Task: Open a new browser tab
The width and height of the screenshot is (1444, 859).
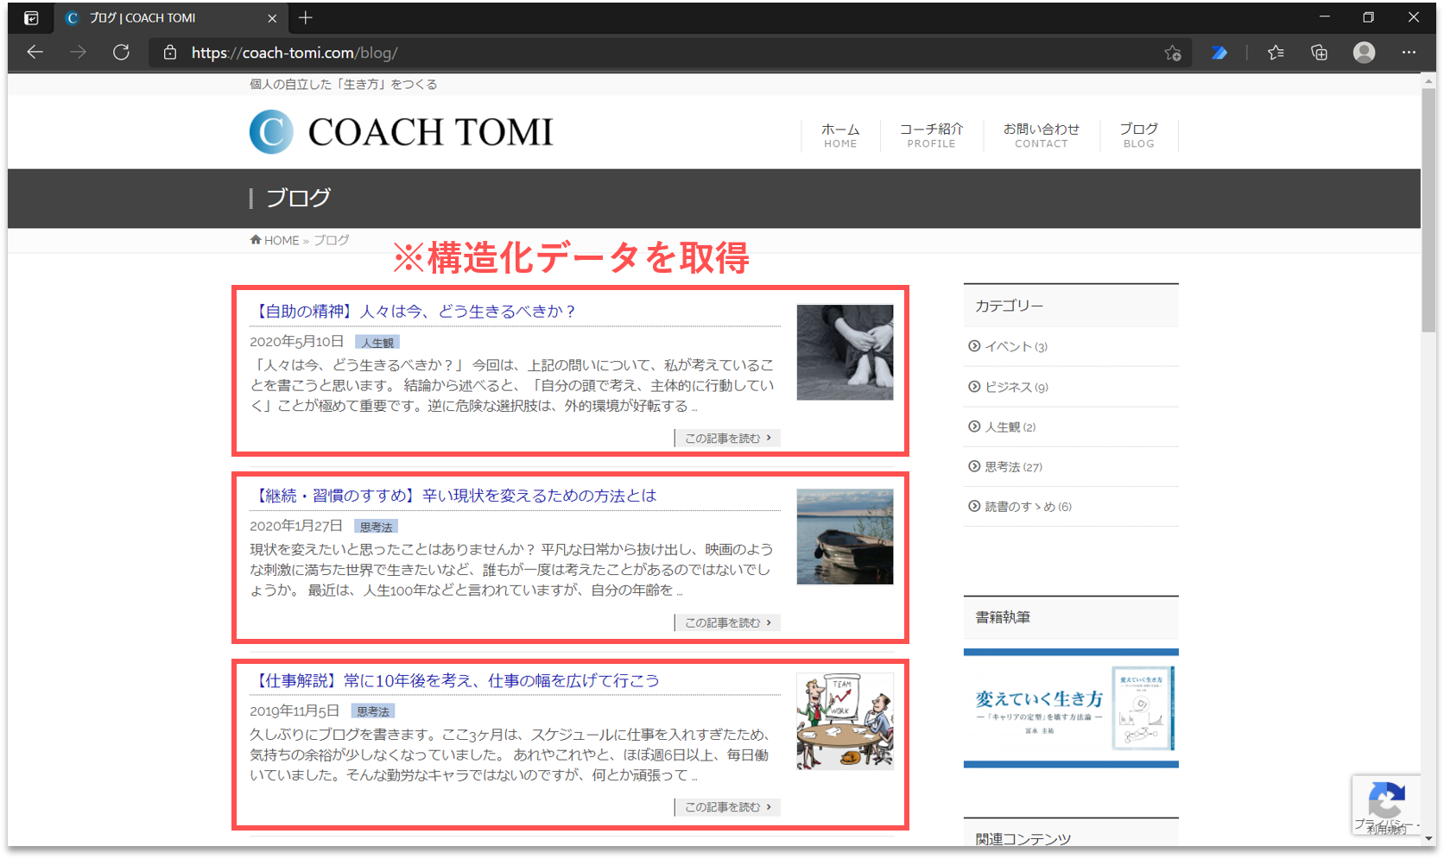Action: coord(306,17)
